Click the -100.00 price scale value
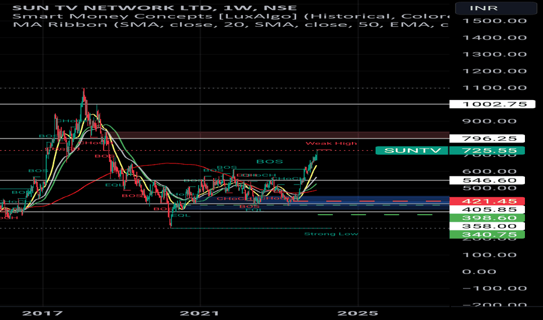 tap(495, 288)
